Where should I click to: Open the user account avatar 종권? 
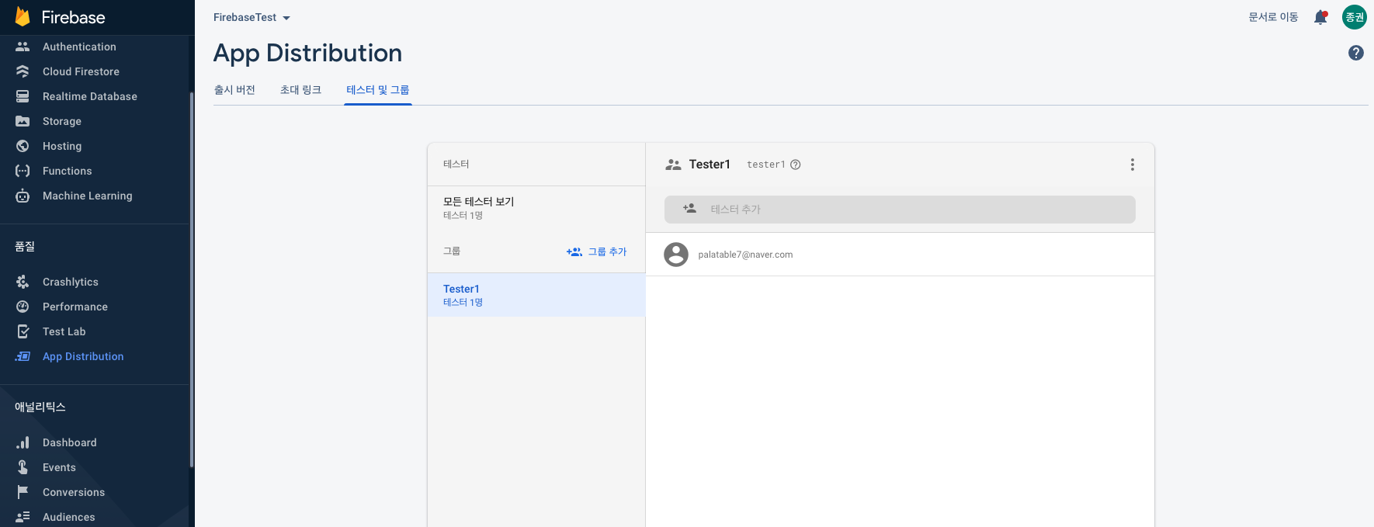[1355, 17]
